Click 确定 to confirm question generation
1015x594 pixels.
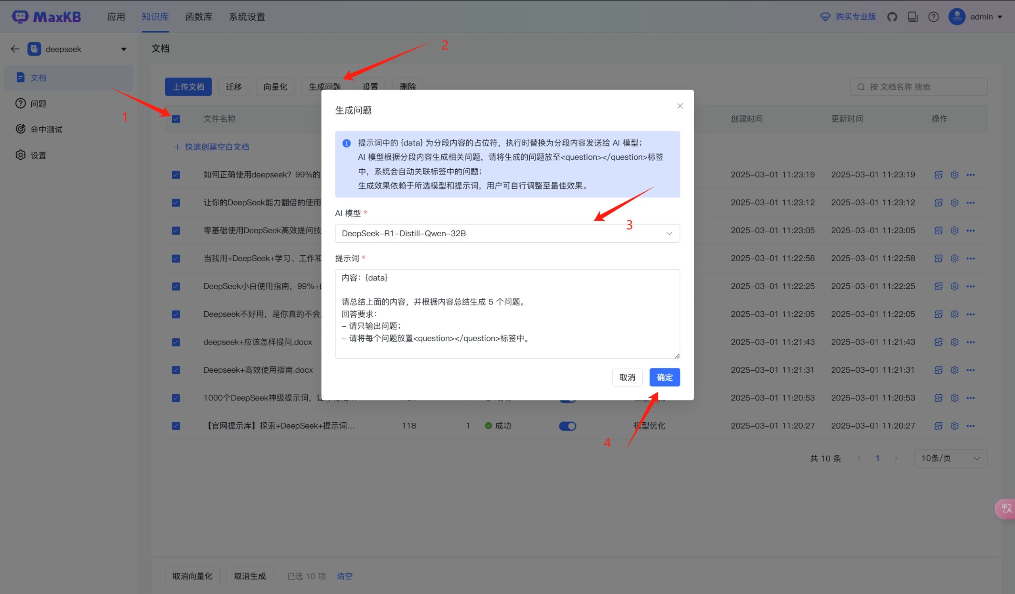coord(665,377)
